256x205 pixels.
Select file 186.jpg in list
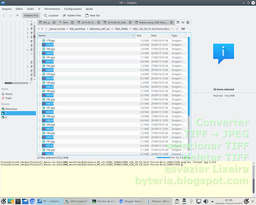50,99
